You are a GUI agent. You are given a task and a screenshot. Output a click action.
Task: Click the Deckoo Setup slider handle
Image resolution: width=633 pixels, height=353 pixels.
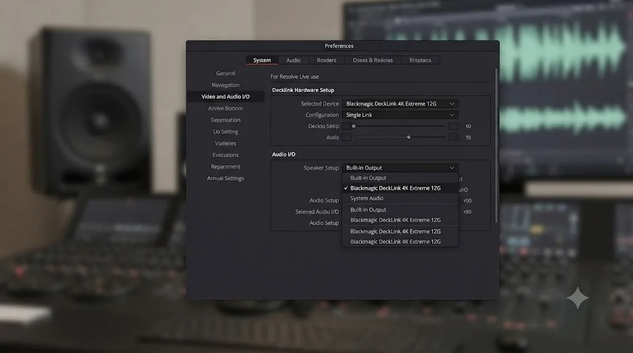point(354,126)
